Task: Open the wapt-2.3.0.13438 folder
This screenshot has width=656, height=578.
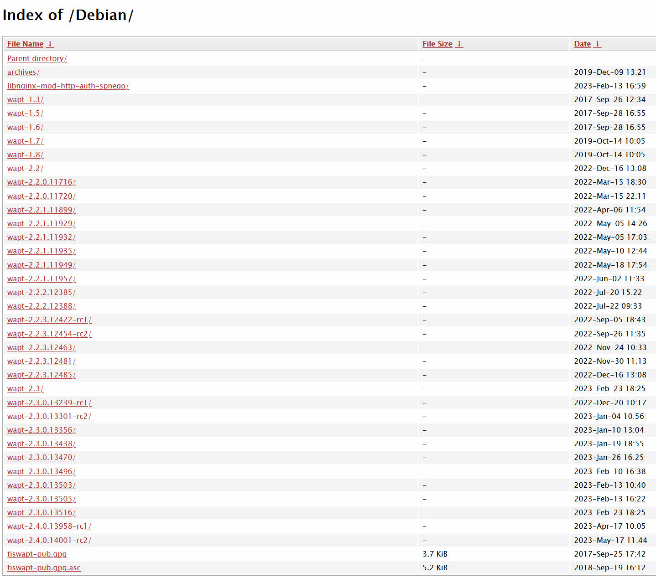Action: (x=42, y=444)
